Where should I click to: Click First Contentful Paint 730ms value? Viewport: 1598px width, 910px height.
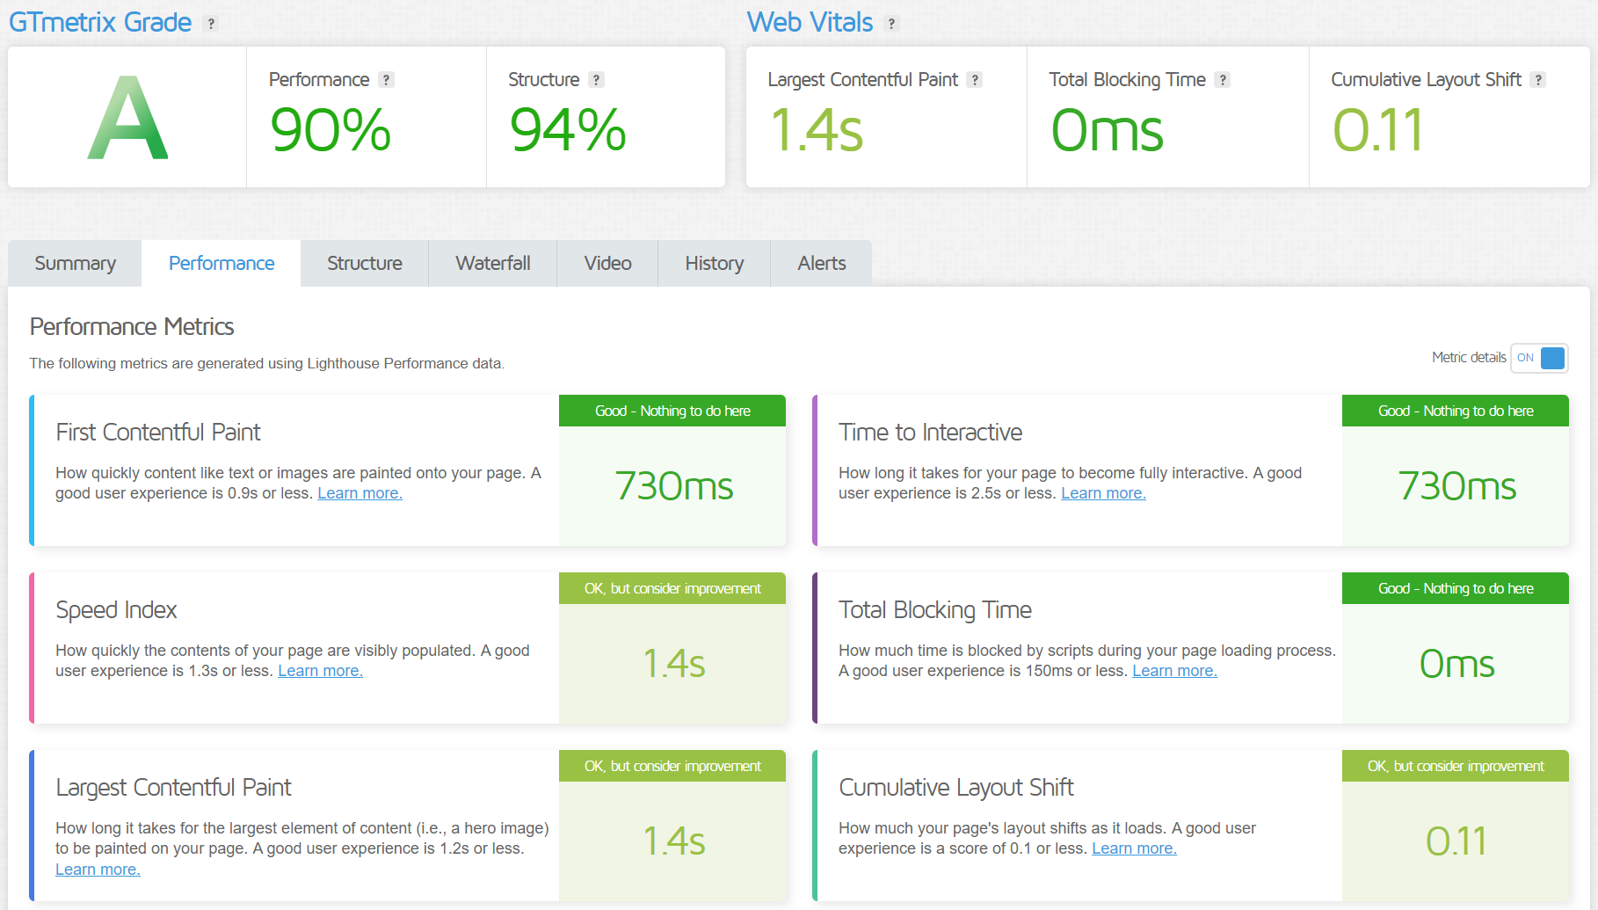pos(673,486)
